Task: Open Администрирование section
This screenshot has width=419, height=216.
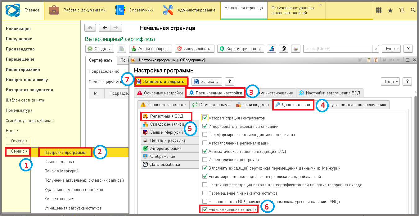Action: coord(189,10)
